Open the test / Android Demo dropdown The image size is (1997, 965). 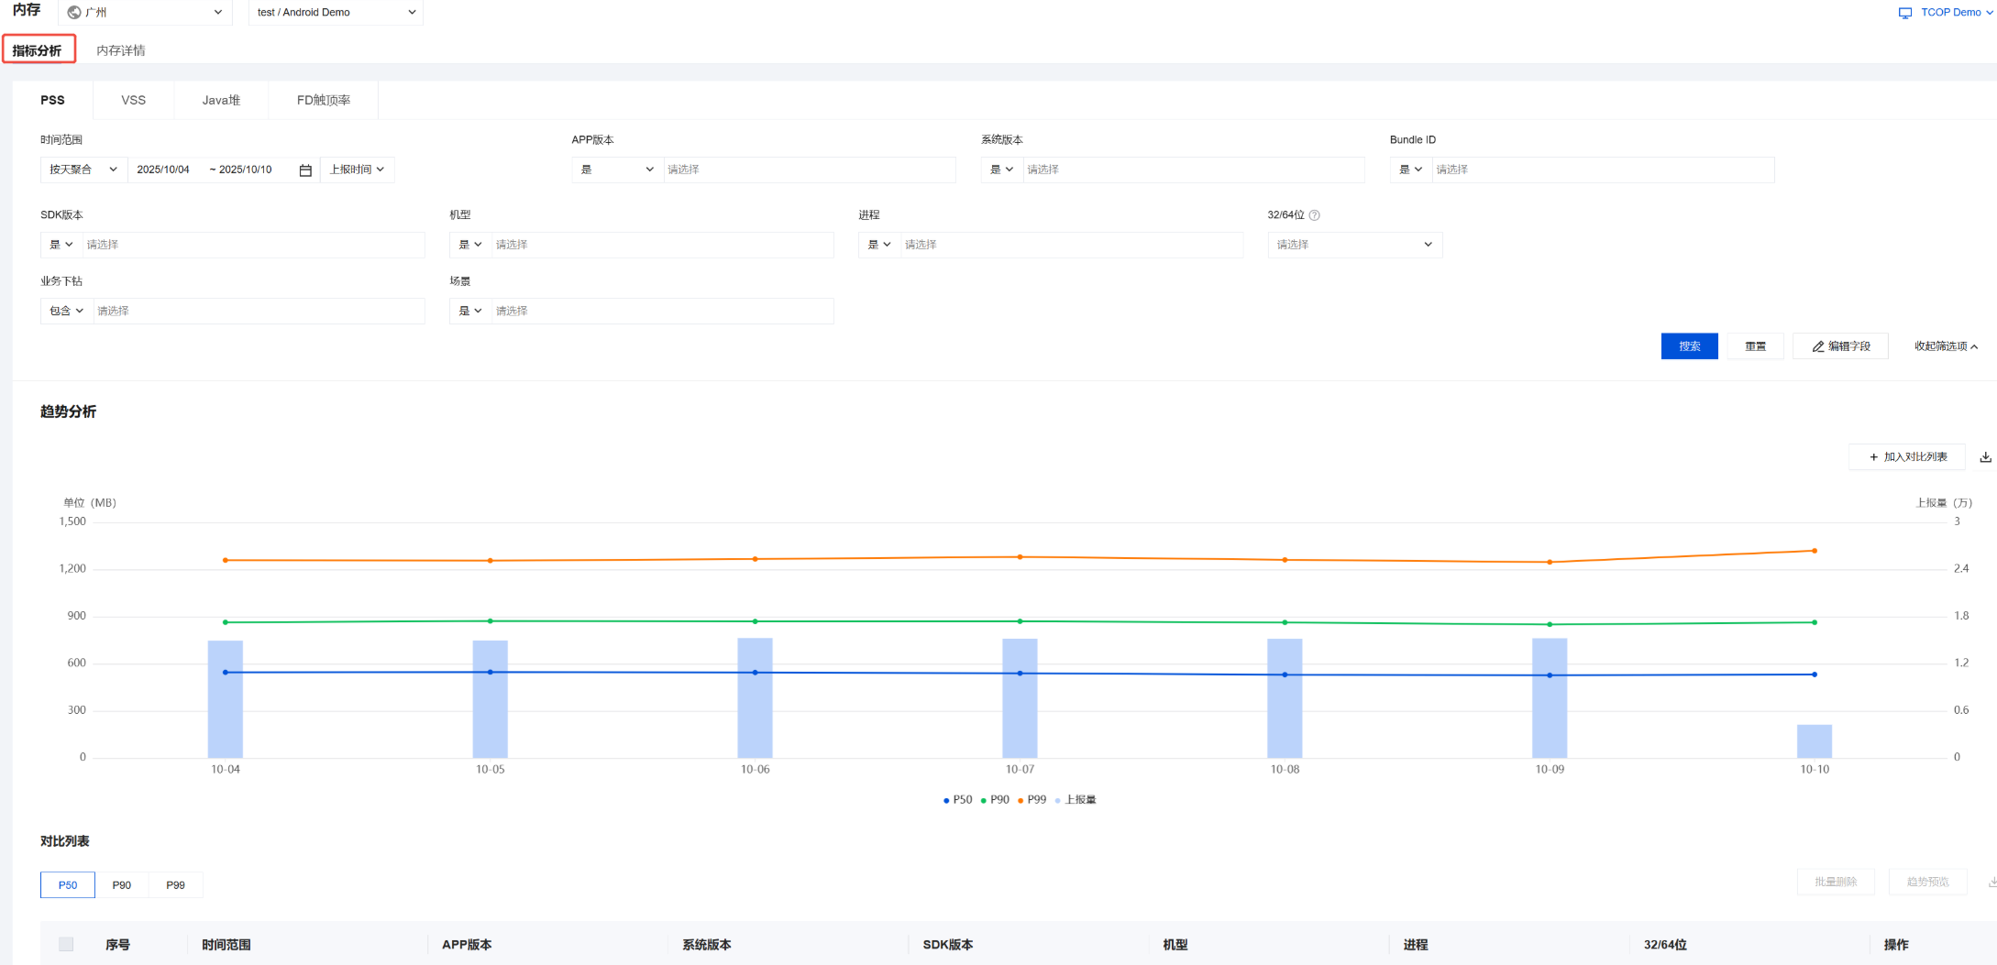[x=336, y=13]
